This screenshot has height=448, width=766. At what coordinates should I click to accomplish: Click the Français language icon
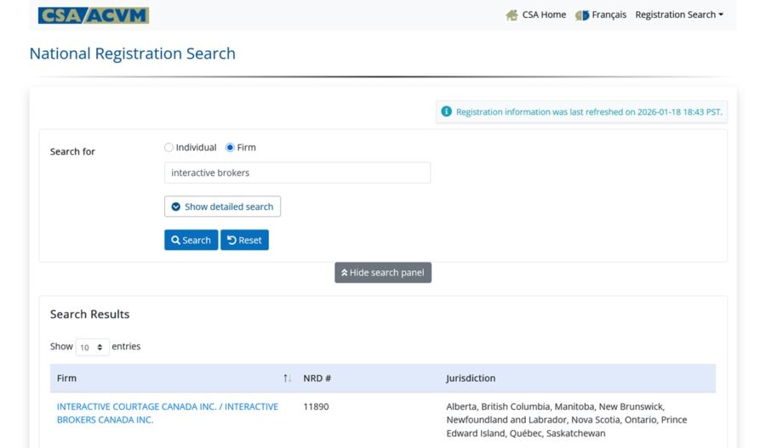pyautogui.click(x=582, y=15)
